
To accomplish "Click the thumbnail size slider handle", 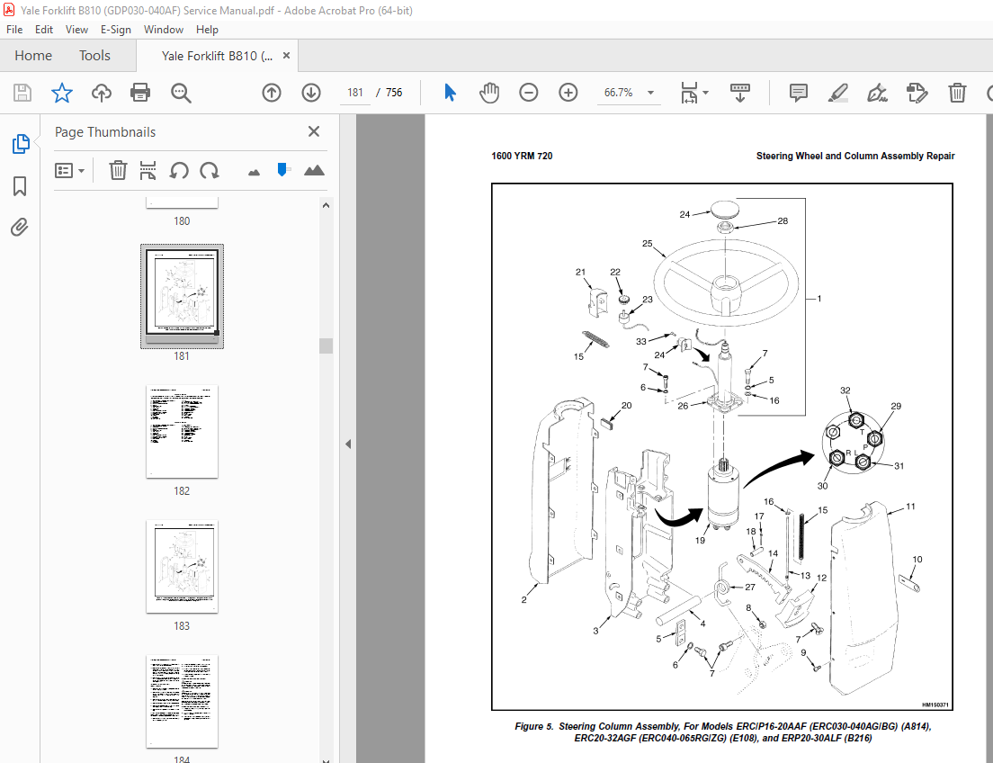I will coord(283,169).
